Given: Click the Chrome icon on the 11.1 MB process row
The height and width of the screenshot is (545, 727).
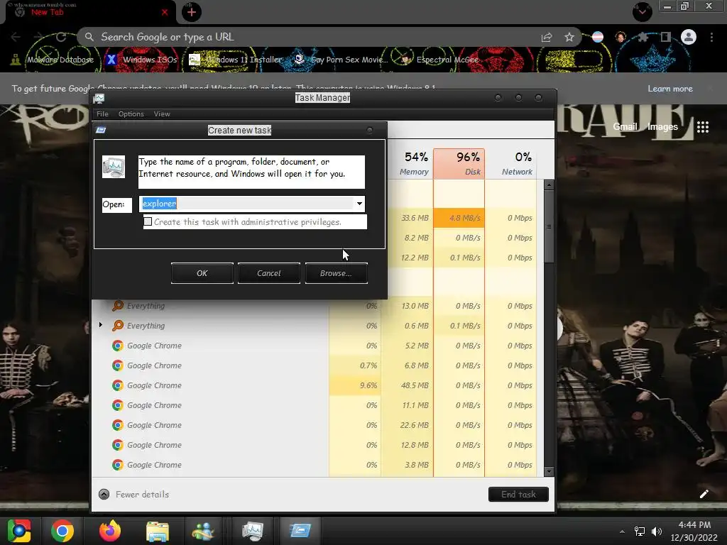Looking at the screenshot, I should pyautogui.click(x=118, y=405).
